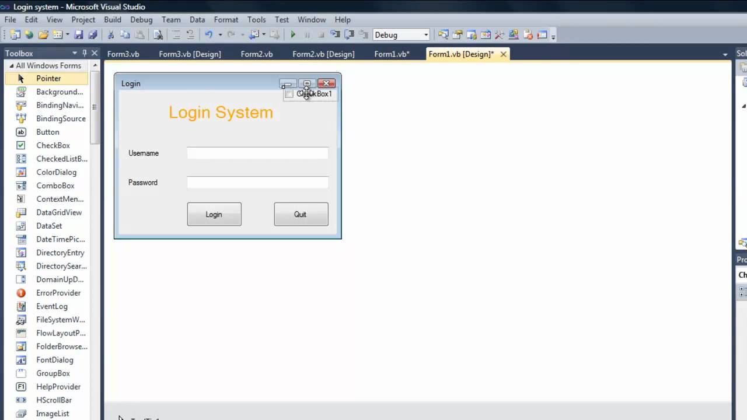
Task: Select the CheckBox control in Toolbox
Action: pos(47,145)
